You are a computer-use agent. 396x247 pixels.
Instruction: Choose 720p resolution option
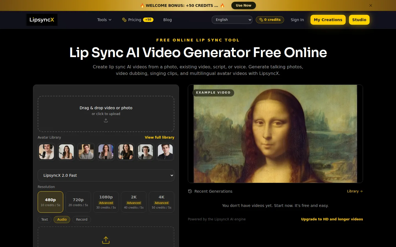pyautogui.click(x=78, y=202)
